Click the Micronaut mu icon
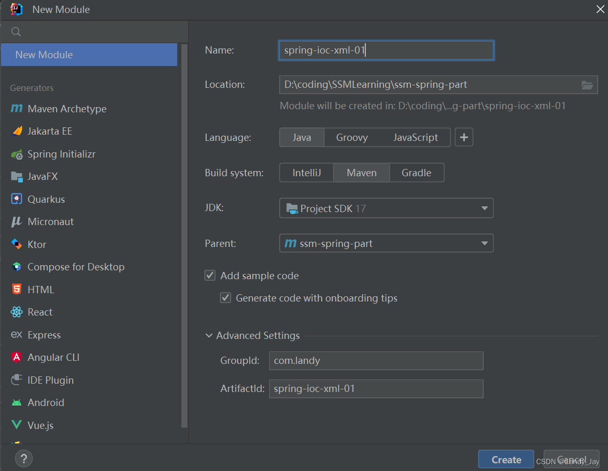 pos(17,221)
